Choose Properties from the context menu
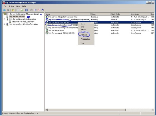Image resolution: width=156 pixels, height=116 pixels. tap(86, 39)
